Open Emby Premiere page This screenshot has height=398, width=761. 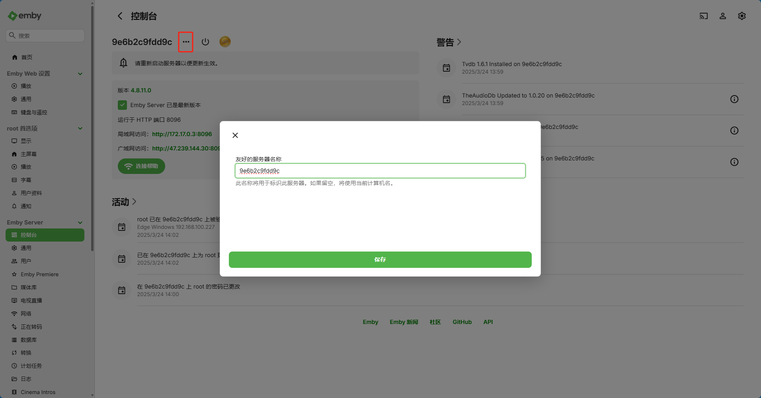pyautogui.click(x=45, y=274)
